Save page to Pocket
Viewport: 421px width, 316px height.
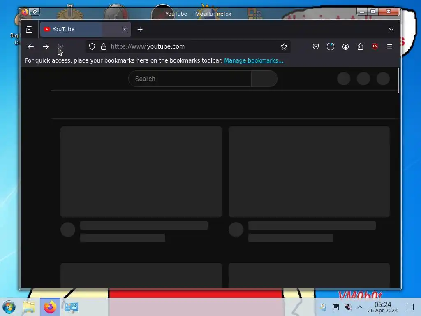pos(316,47)
